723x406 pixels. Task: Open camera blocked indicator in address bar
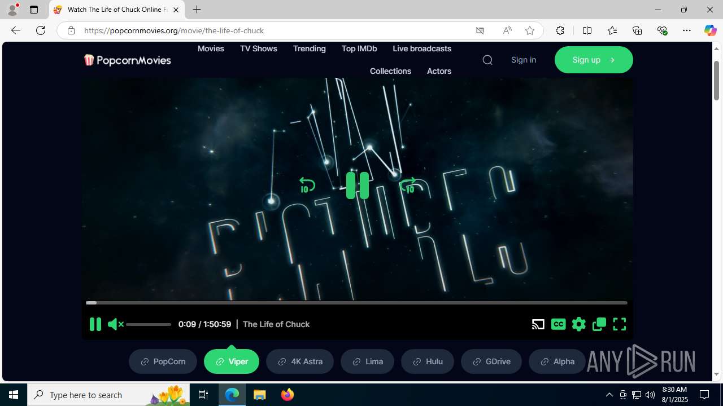pos(480,30)
